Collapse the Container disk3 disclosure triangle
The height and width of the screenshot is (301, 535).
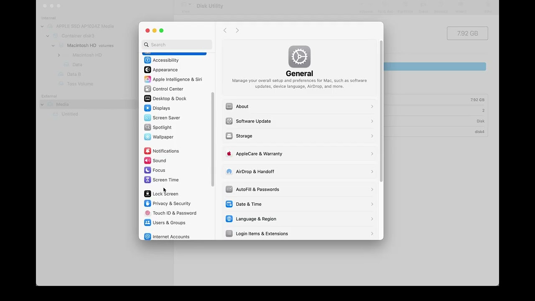[48, 36]
